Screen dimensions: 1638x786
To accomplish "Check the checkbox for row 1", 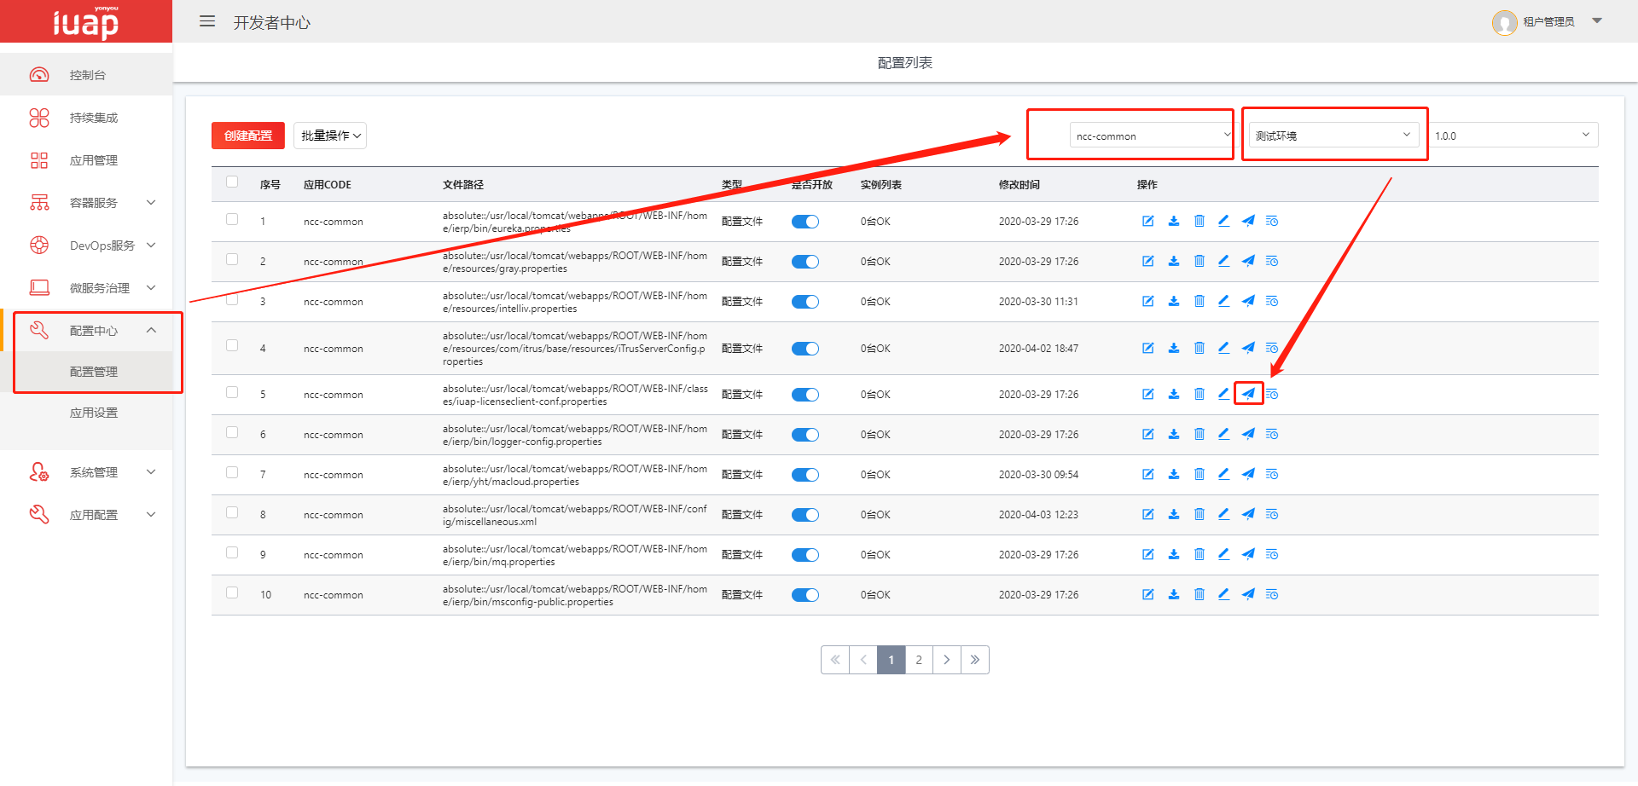I will [232, 219].
